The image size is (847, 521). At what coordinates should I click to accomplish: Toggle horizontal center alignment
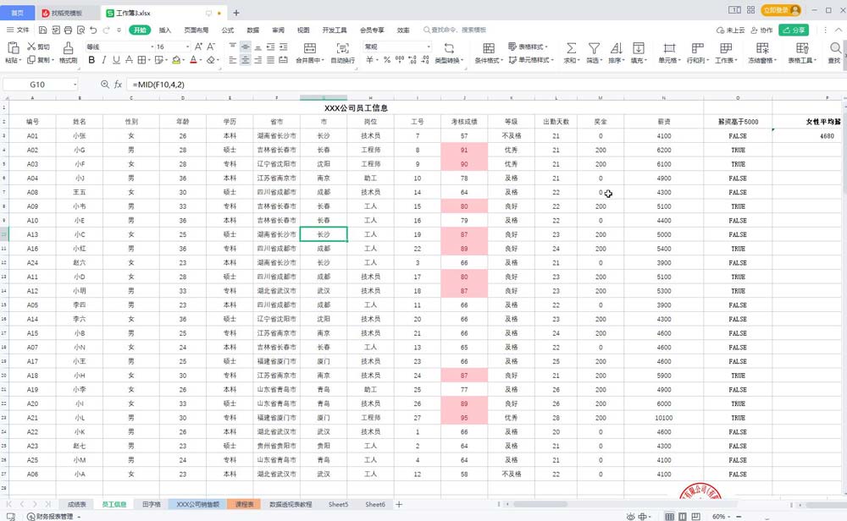pyautogui.click(x=246, y=60)
